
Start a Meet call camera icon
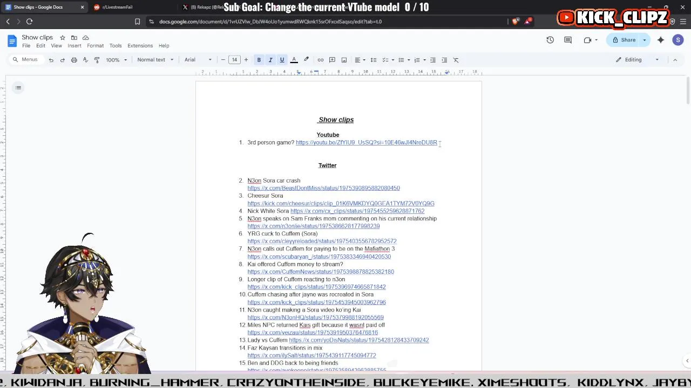click(587, 40)
